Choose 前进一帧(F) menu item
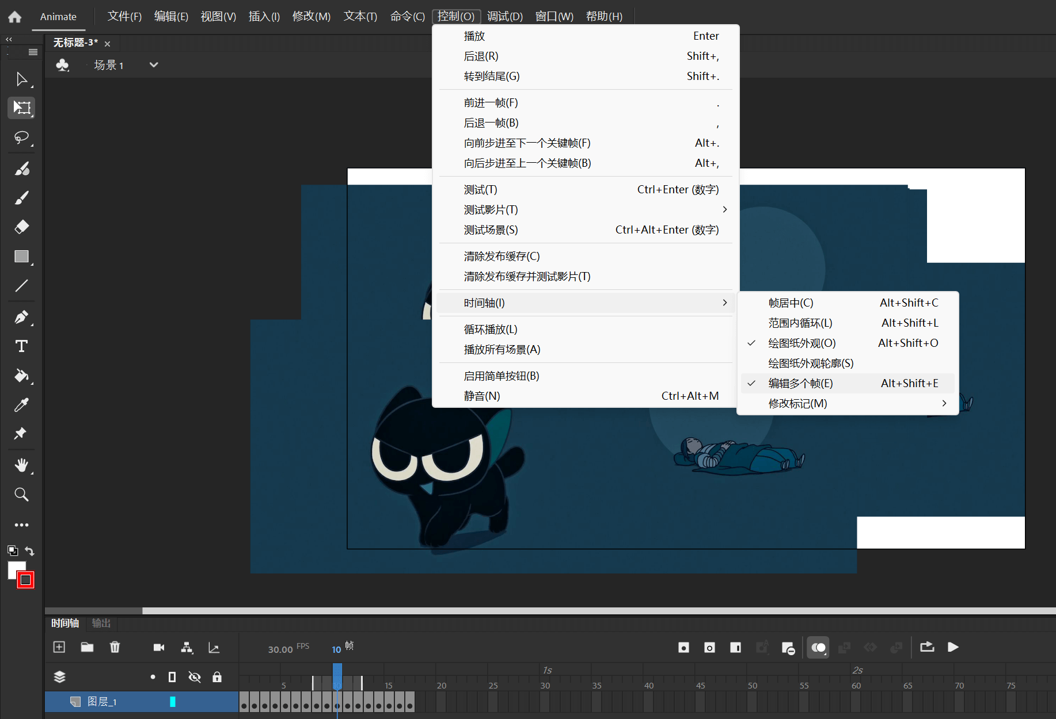This screenshot has height=719, width=1056. [585, 103]
